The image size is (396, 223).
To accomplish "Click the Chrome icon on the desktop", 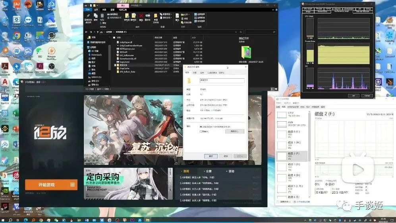I will [x=17, y=36].
